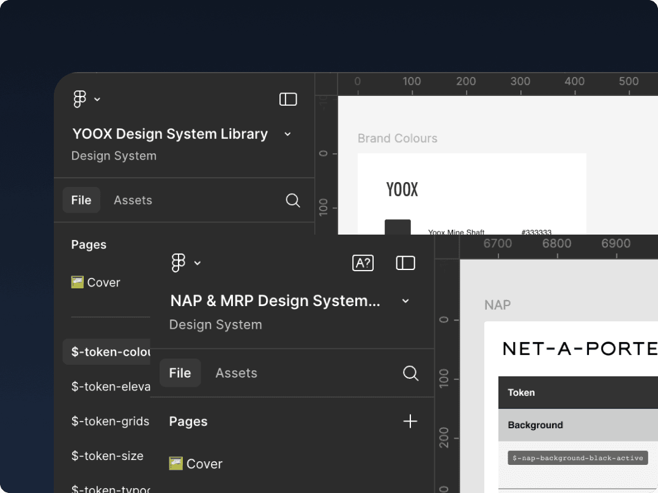Toggle sidebar panel icon in YOOX window

pos(288,100)
